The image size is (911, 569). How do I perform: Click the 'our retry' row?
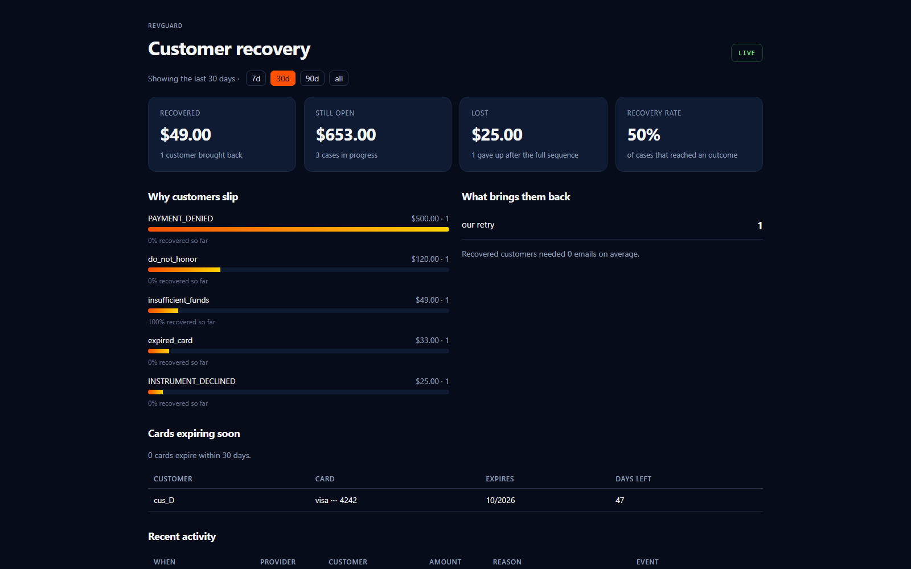(x=612, y=225)
